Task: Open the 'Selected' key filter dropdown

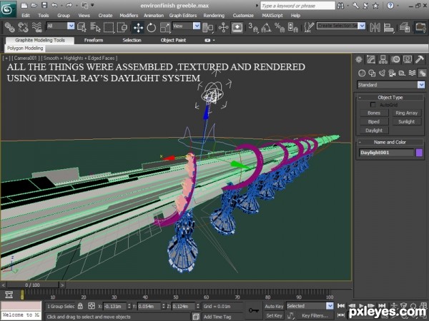Action: [x=330, y=306]
